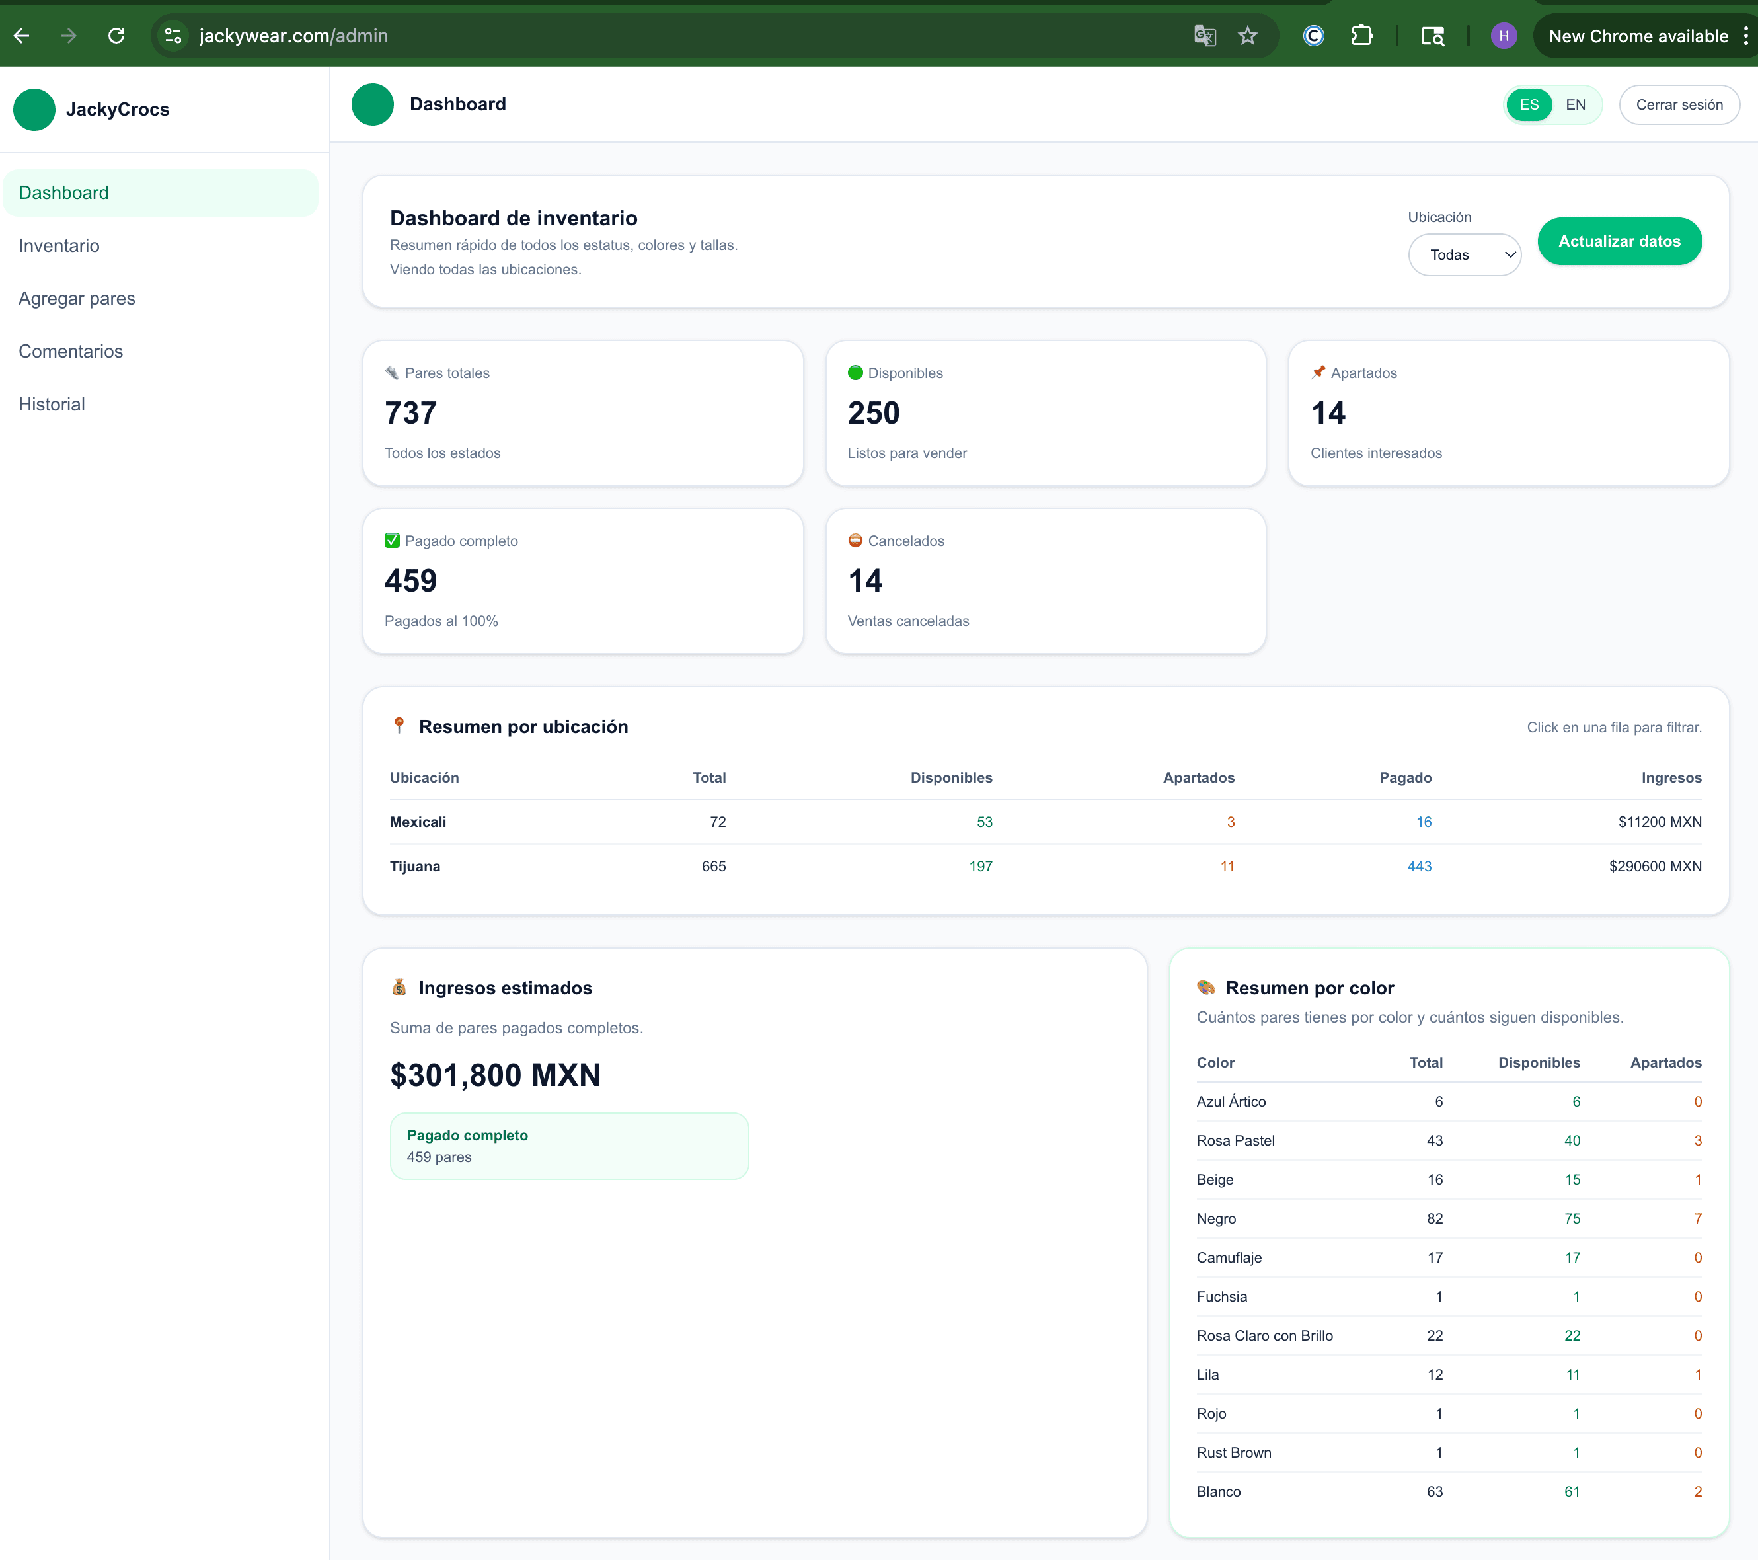Open the Ubicación dropdown showing Todas

tap(1465, 254)
